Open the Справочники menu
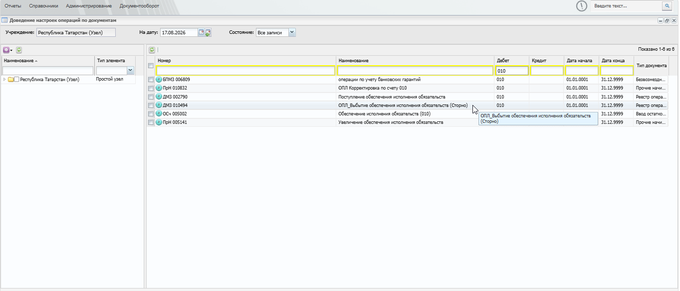This screenshot has width=680, height=291. [43, 6]
